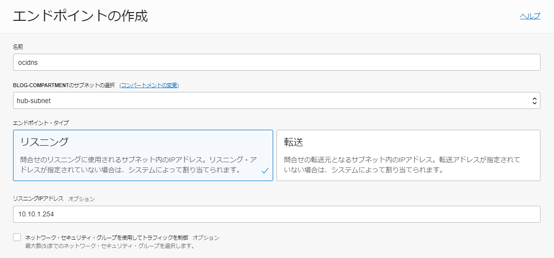554x258 pixels.
Task: Click the listening IP field showing 10.10.1.254
Action: tap(277, 214)
